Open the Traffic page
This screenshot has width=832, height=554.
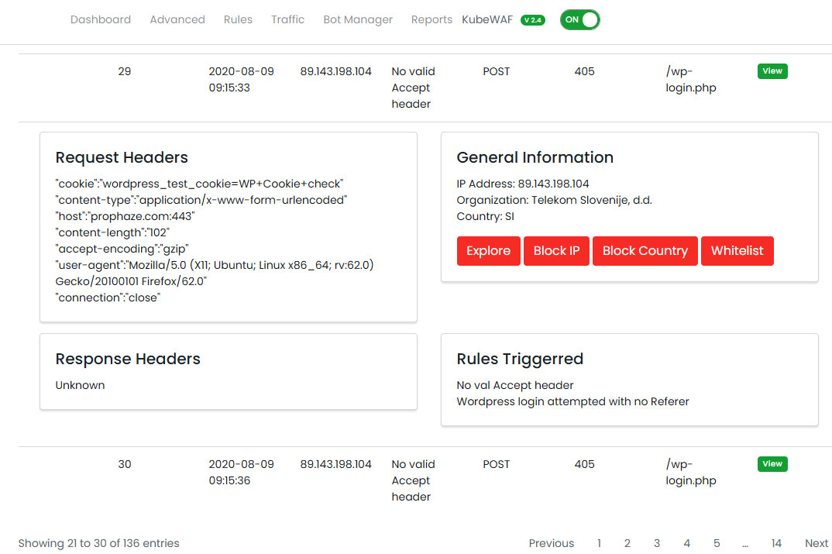coord(287,19)
